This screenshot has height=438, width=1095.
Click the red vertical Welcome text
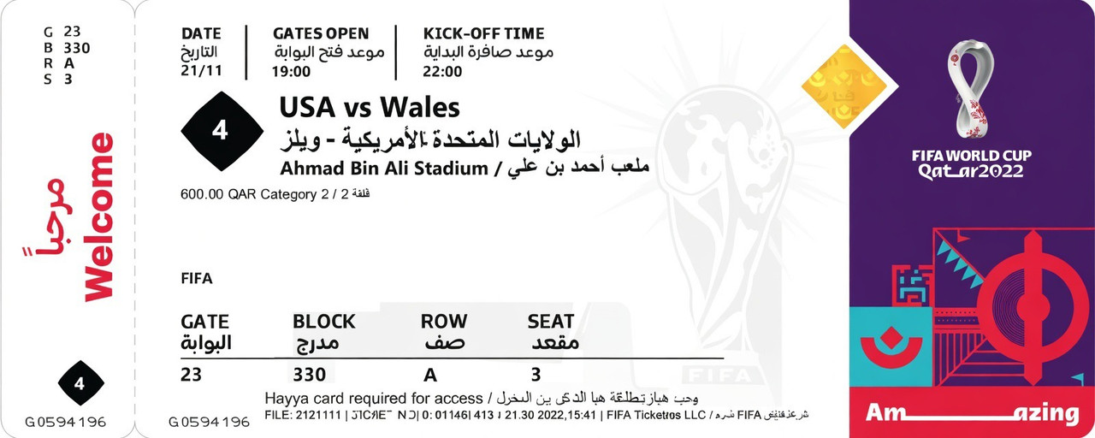pos(98,216)
